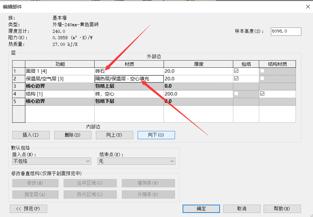313x217 pixels.
Task: Edit the 样本高度 input field
Action: click(x=286, y=32)
